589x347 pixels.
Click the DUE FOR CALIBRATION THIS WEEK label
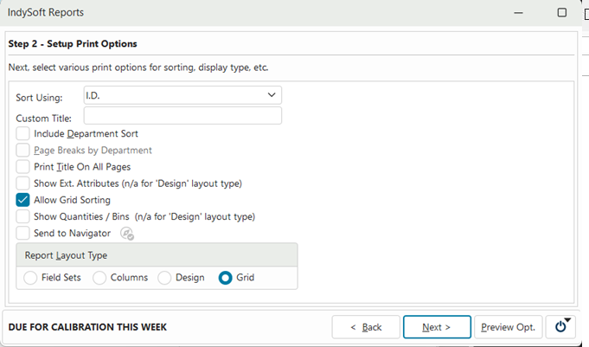[x=87, y=327]
